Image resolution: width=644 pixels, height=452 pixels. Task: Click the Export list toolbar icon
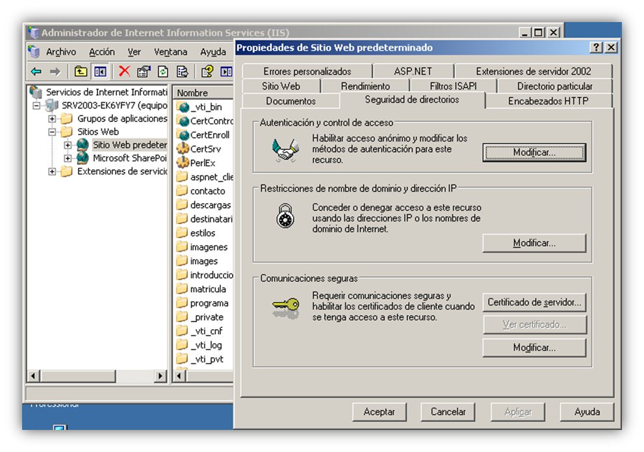pyautogui.click(x=183, y=72)
